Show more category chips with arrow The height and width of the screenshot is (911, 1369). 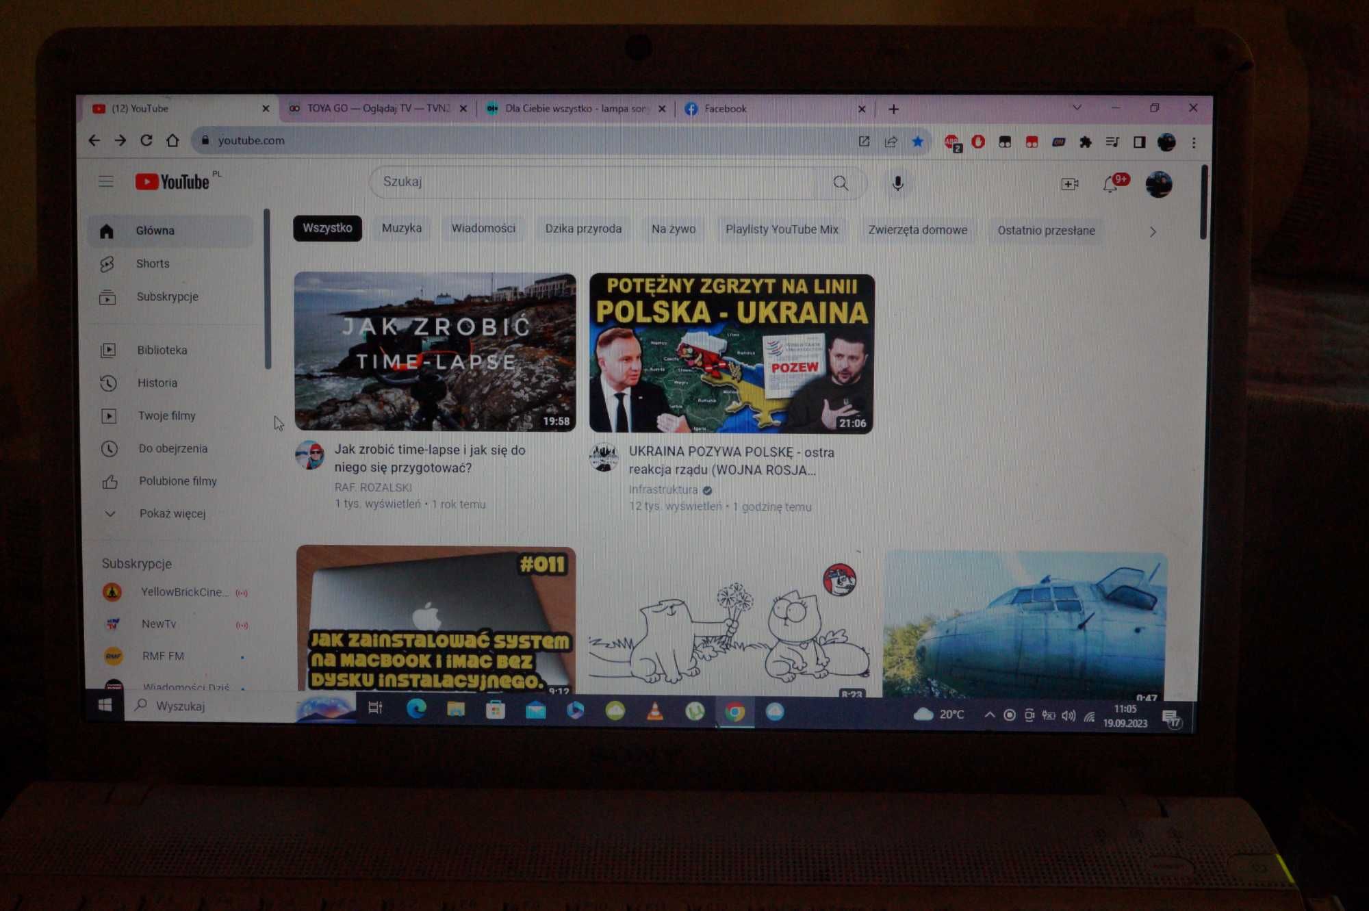tap(1153, 232)
